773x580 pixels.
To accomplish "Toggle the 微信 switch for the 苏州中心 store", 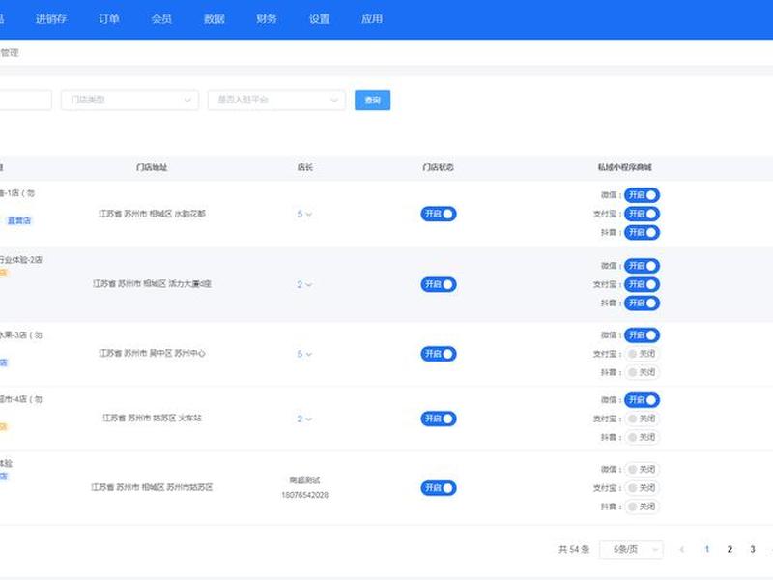I will pos(642,335).
